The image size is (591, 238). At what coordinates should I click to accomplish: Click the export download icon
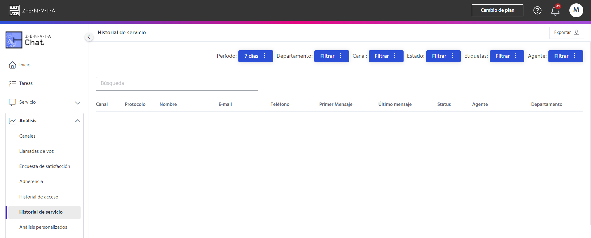click(576, 32)
